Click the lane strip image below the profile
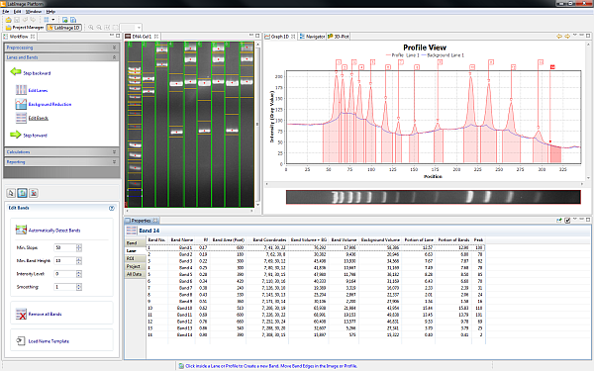The width and height of the screenshot is (594, 371). point(433,197)
